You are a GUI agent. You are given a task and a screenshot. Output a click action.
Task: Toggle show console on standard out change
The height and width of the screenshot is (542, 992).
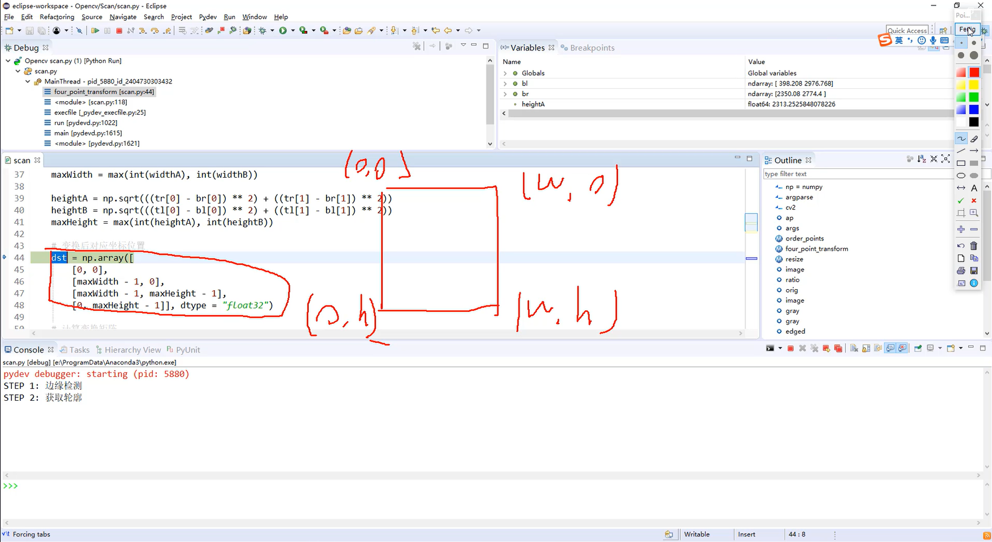click(x=891, y=348)
